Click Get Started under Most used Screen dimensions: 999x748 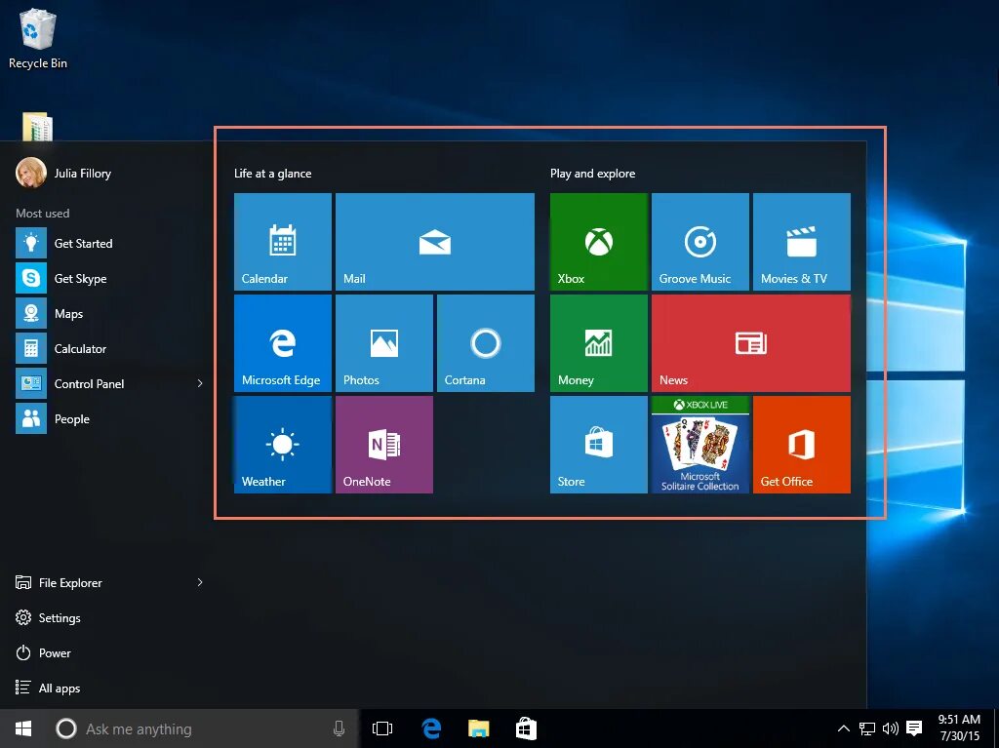point(86,243)
